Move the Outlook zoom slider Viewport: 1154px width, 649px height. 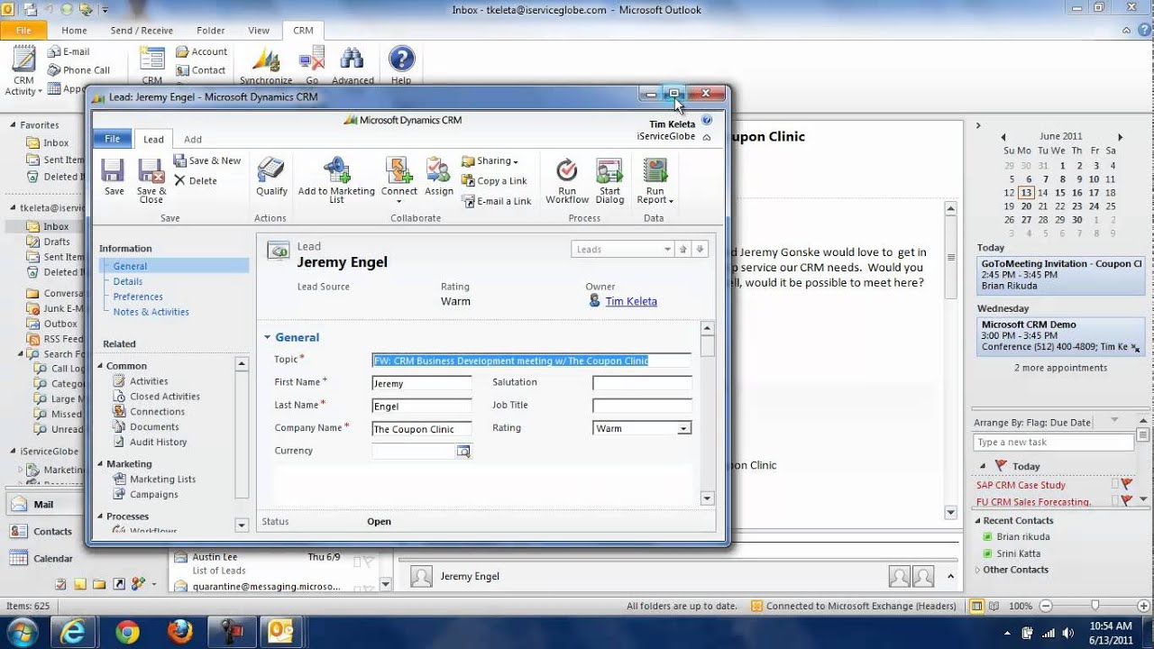pyautogui.click(x=1095, y=607)
